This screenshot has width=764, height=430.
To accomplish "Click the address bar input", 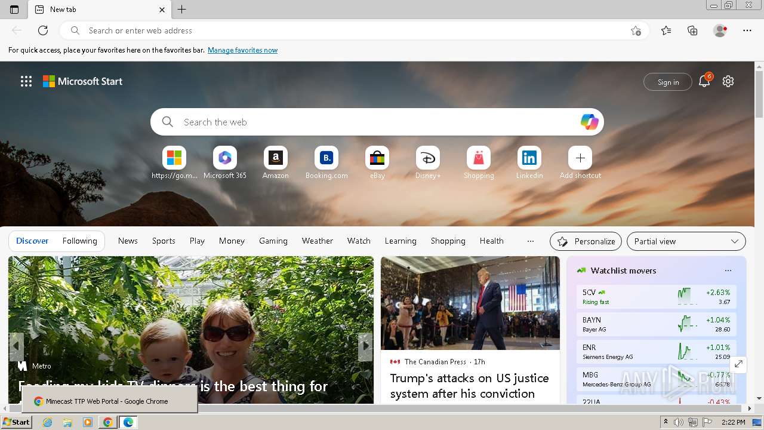I will coord(356,30).
